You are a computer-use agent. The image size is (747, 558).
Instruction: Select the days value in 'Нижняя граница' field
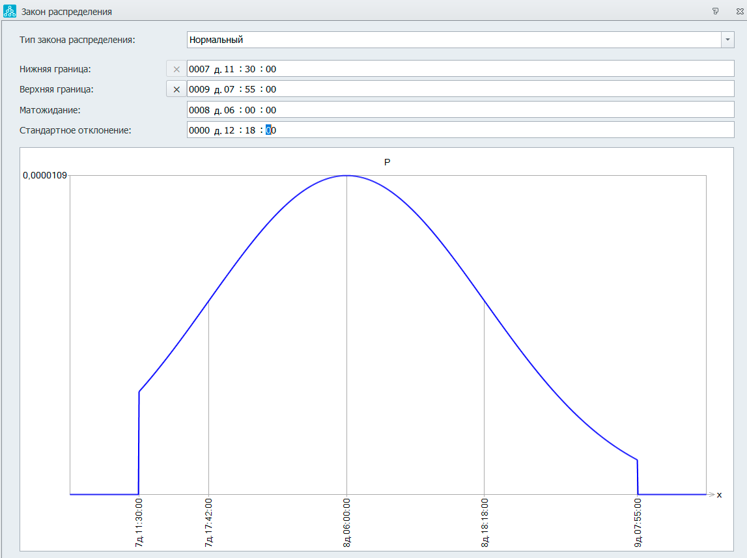[x=199, y=69]
